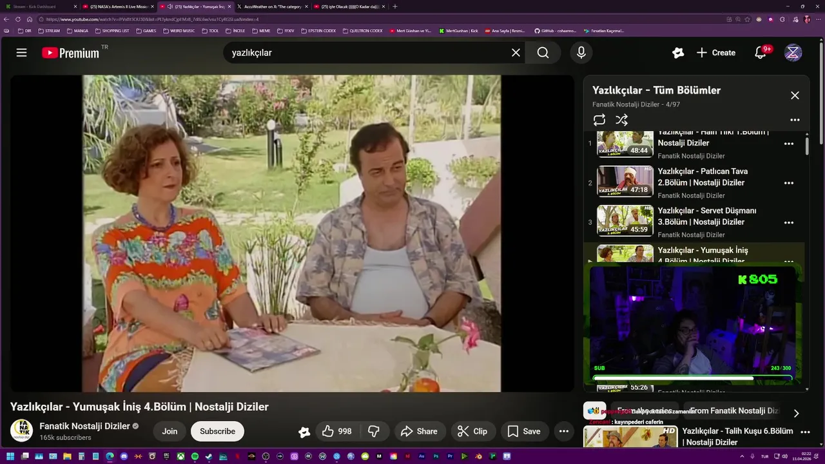Viewport: 825px width, 464px height.
Task: Play Patlıcan Tava 2.Bölüm from playlist
Action: (x=625, y=181)
